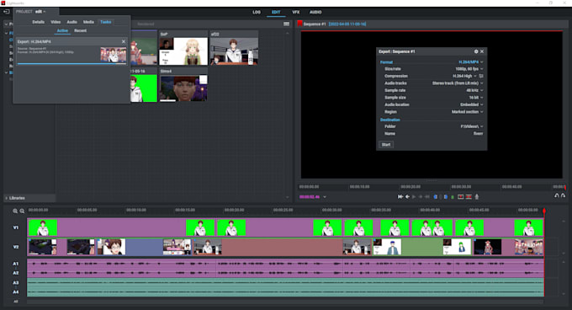Open the PROJECT edit dropdown
Image resolution: width=572 pixels, height=310 pixels.
click(40, 12)
